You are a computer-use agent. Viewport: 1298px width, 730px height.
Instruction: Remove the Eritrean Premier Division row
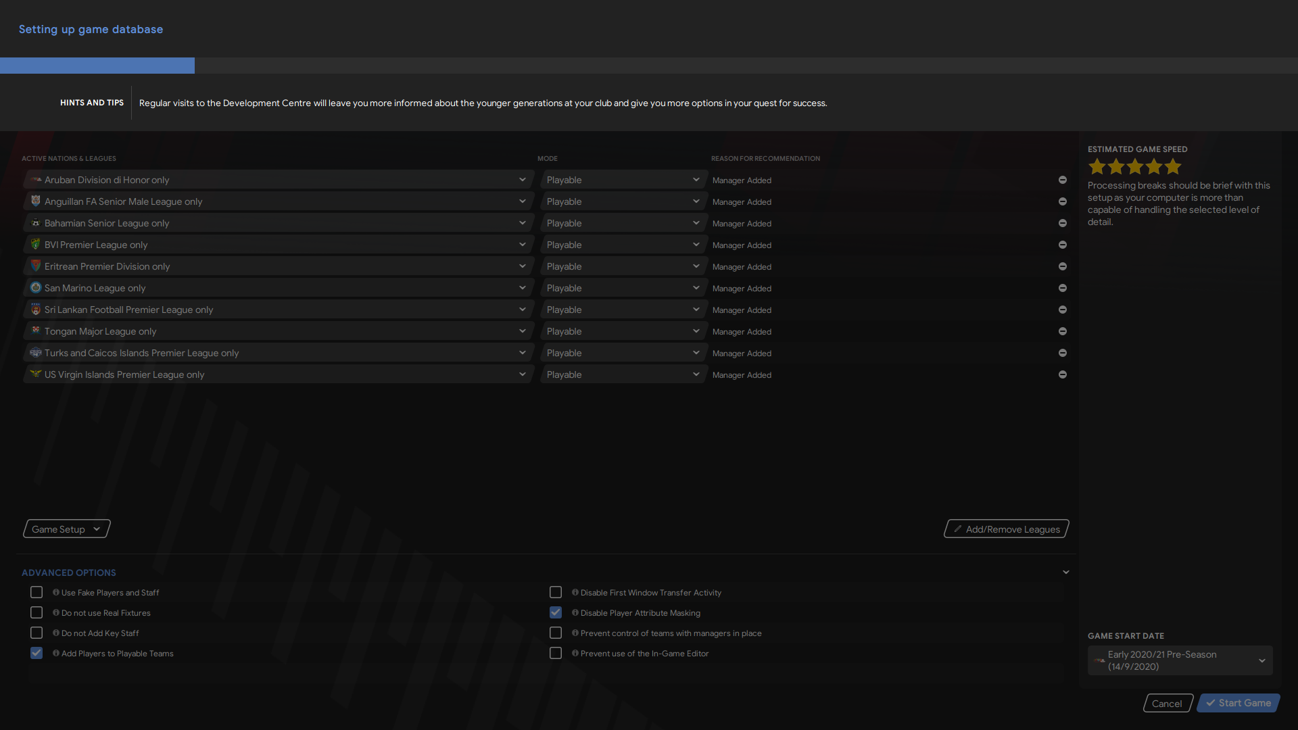tap(1062, 266)
